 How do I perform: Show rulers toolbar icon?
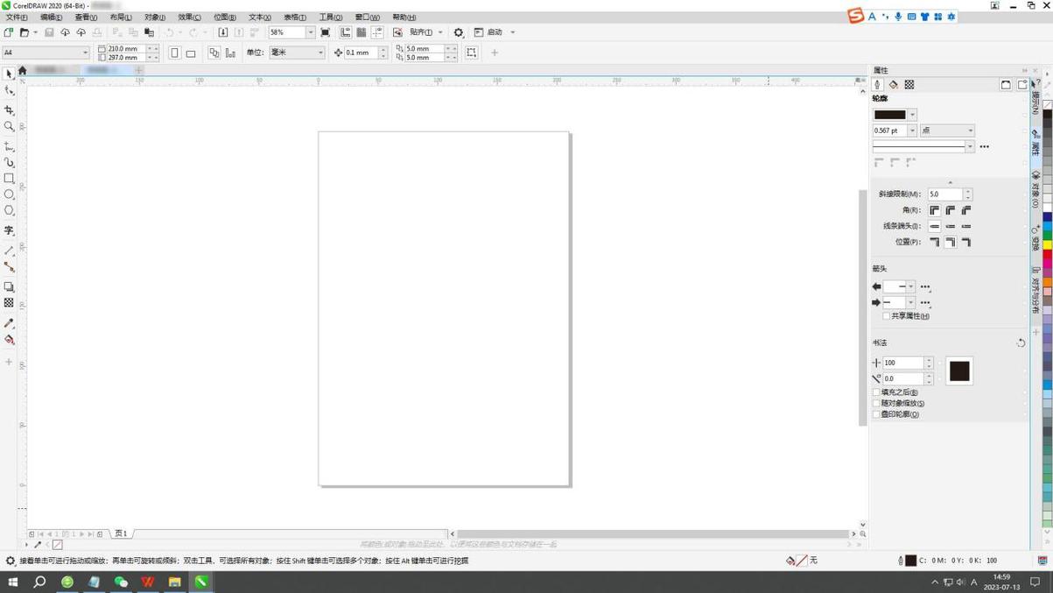345,32
